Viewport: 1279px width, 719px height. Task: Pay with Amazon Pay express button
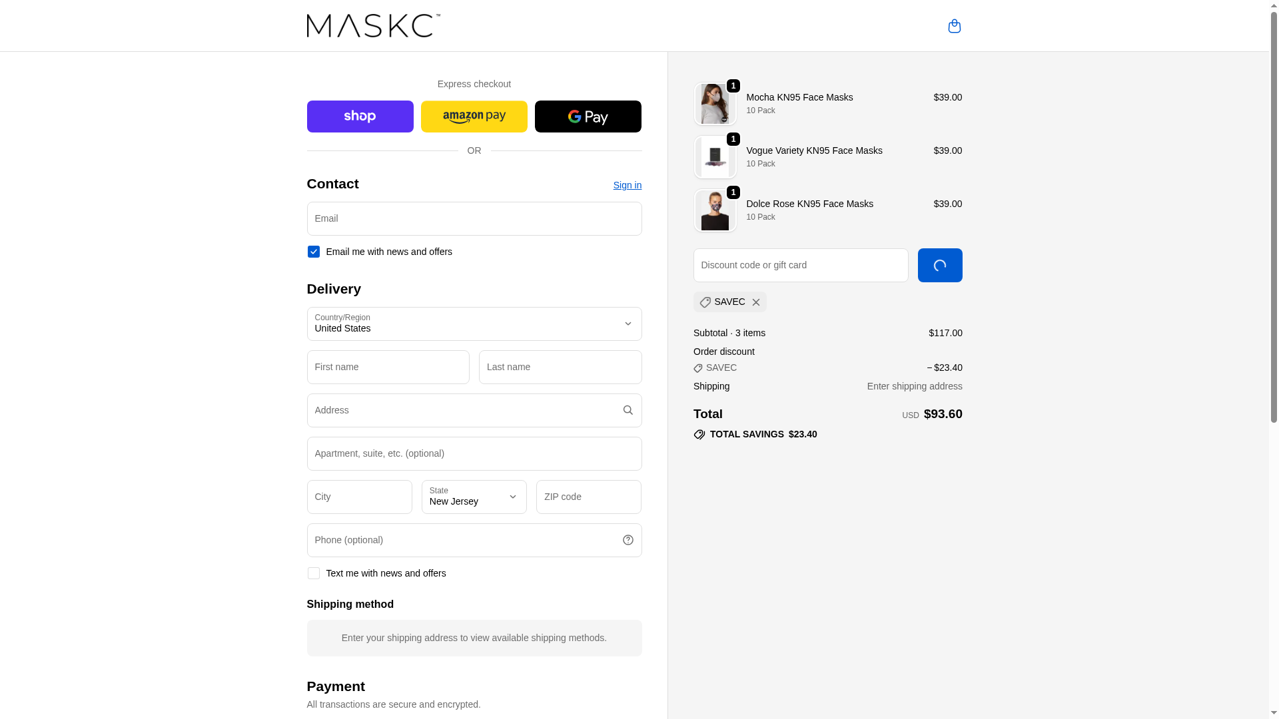(x=474, y=117)
